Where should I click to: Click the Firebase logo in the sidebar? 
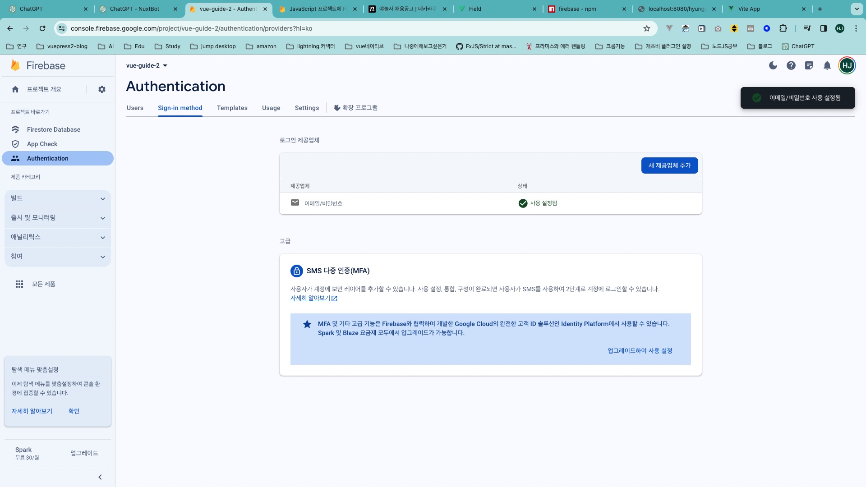38,65
